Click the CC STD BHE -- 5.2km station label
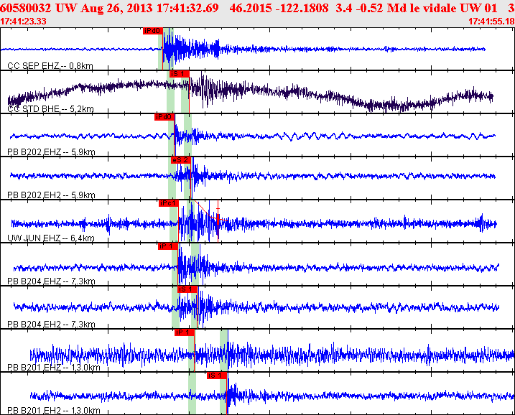This screenshot has width=515, height=415. 50,109
